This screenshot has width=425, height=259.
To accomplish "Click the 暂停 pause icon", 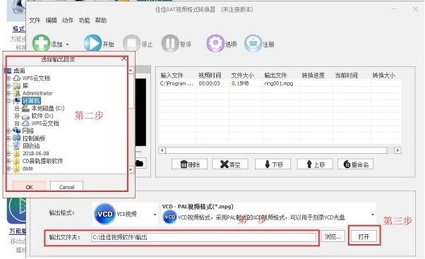I will (170, 43).
